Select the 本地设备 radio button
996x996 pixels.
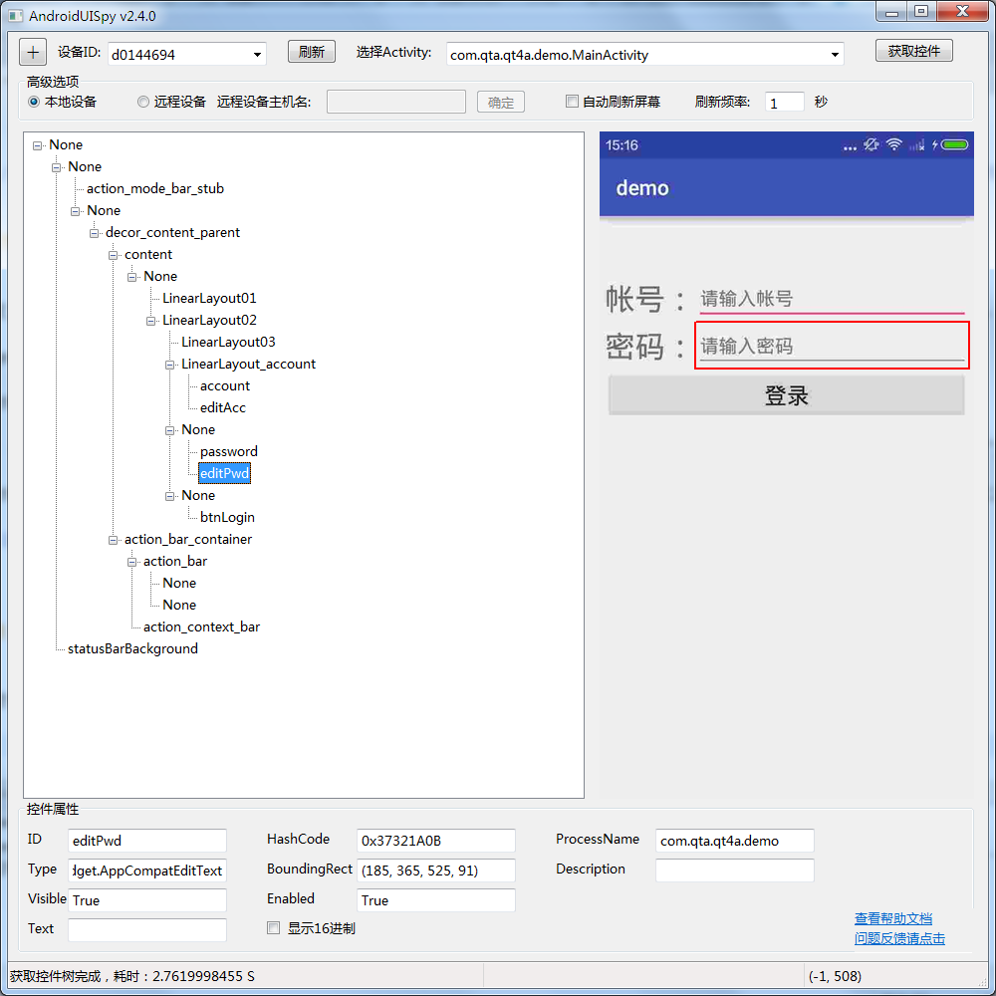34,102
